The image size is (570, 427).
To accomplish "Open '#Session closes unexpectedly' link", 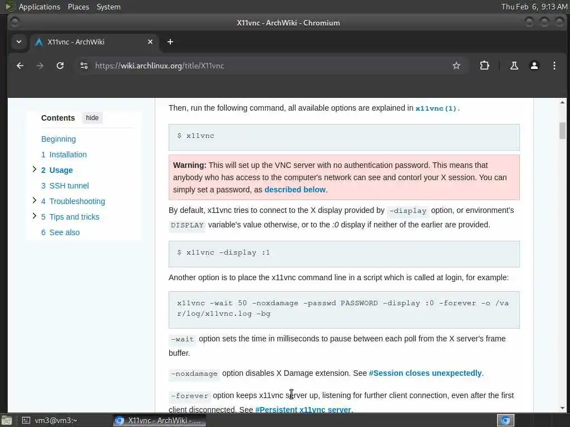I will click(x=425, y=373).
